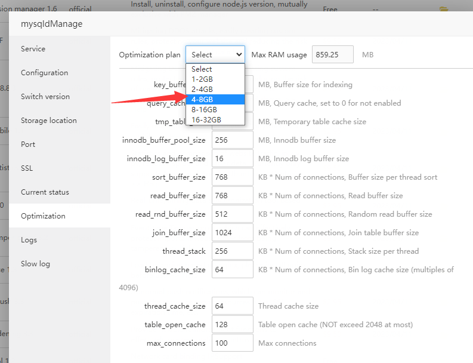473x363 pixels.
Task: Click 'Thread cache size' description
Action: (x=288, y=306)
